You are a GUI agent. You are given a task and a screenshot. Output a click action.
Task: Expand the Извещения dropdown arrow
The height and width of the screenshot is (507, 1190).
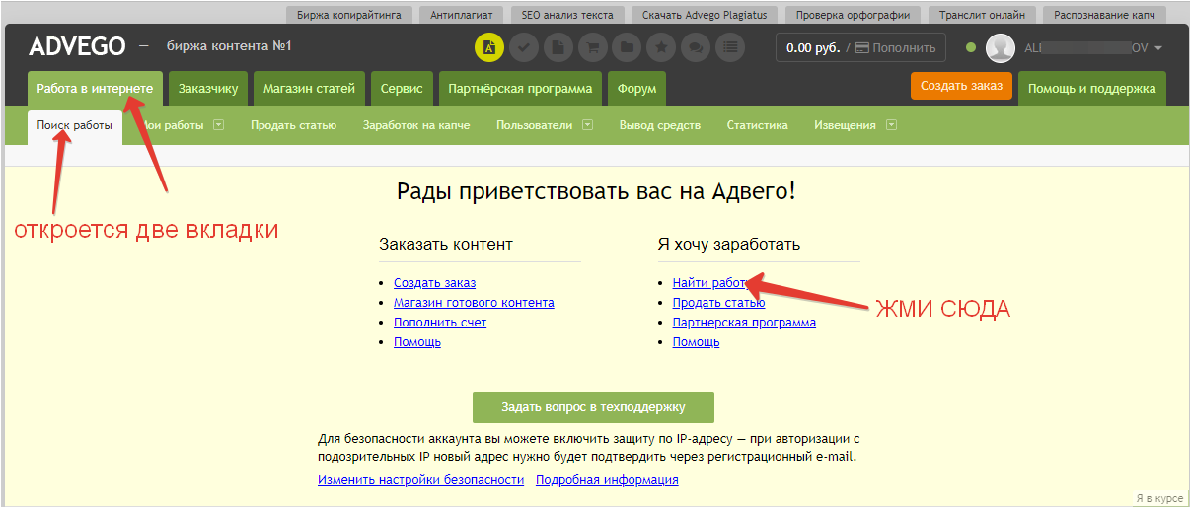[891, 125]
